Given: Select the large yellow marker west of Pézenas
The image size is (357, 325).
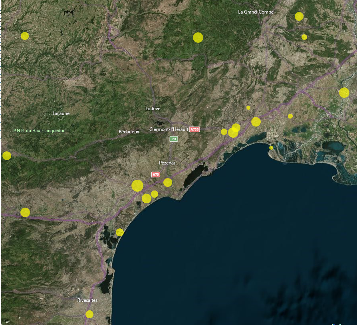Looking at the screenshot, I should (137, 185).
